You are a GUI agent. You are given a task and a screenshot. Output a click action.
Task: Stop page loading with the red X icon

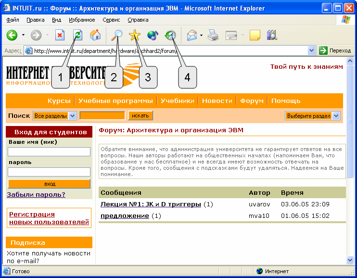[60, 35]
